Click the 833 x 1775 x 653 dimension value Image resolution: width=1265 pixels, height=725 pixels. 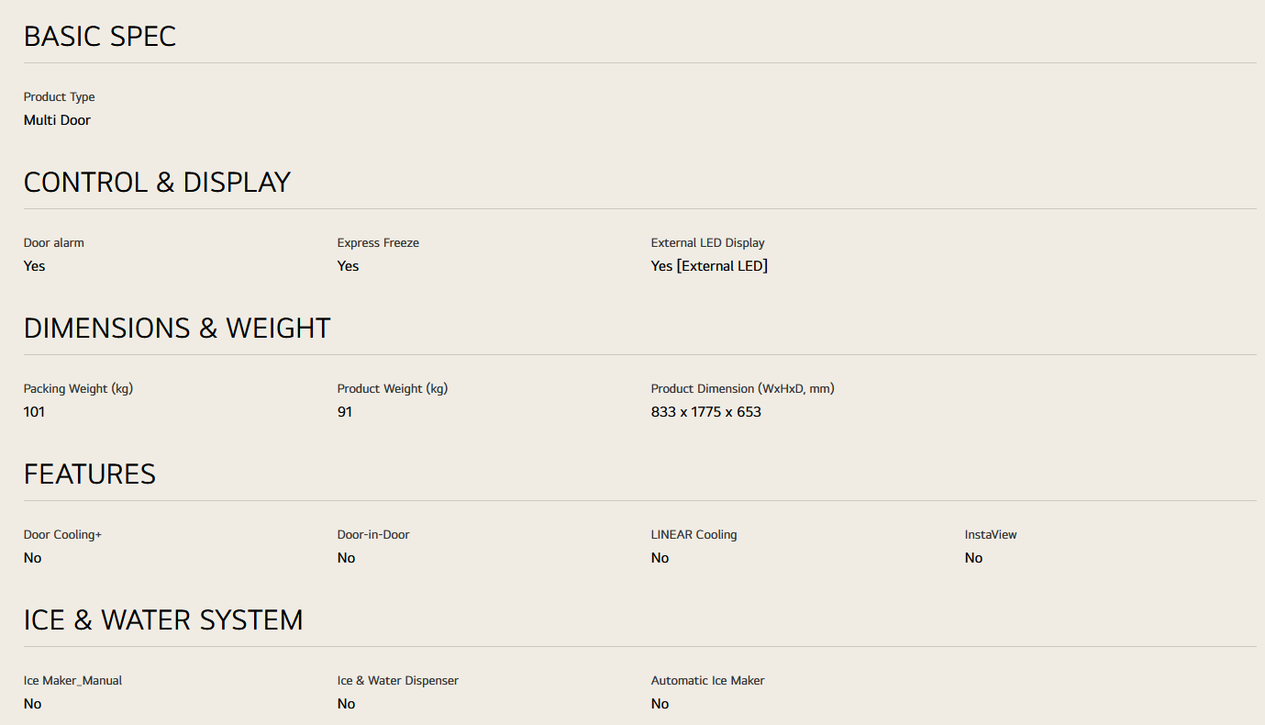coord(706,412)
